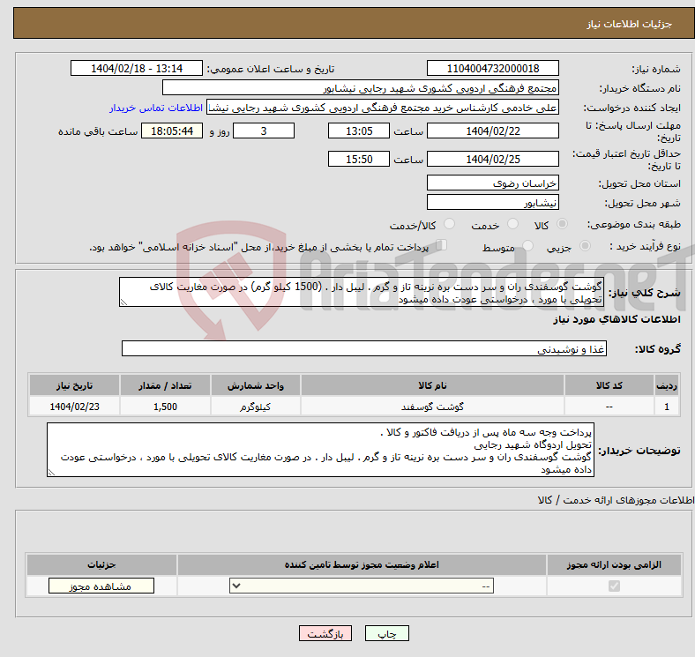
Task: Click the deadline time field 13:05
Action: click(x=359, y=131)
